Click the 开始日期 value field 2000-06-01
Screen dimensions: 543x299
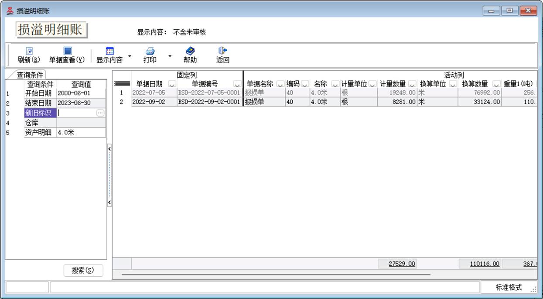point(81,93)
